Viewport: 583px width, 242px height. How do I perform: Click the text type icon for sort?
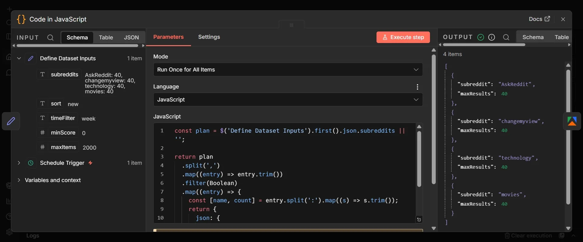coord(43,104)
